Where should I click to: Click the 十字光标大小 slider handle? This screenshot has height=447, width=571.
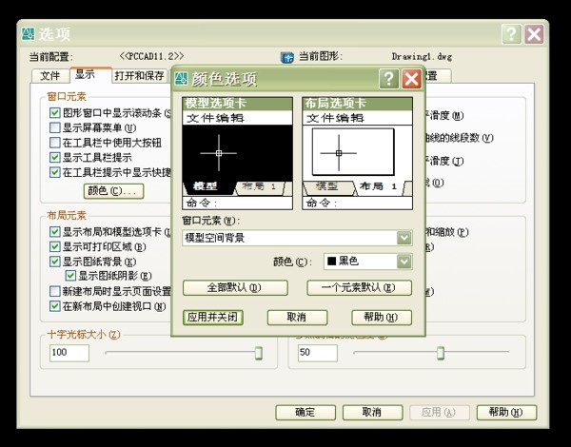tap(258, 352)
